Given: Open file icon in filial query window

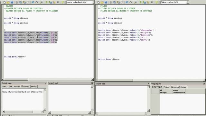Looking at the screenshot, I should coord(102,2).
